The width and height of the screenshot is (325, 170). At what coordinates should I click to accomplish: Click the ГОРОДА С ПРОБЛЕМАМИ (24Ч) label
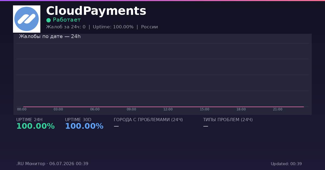pyautogui.click(x=148, y=120)
